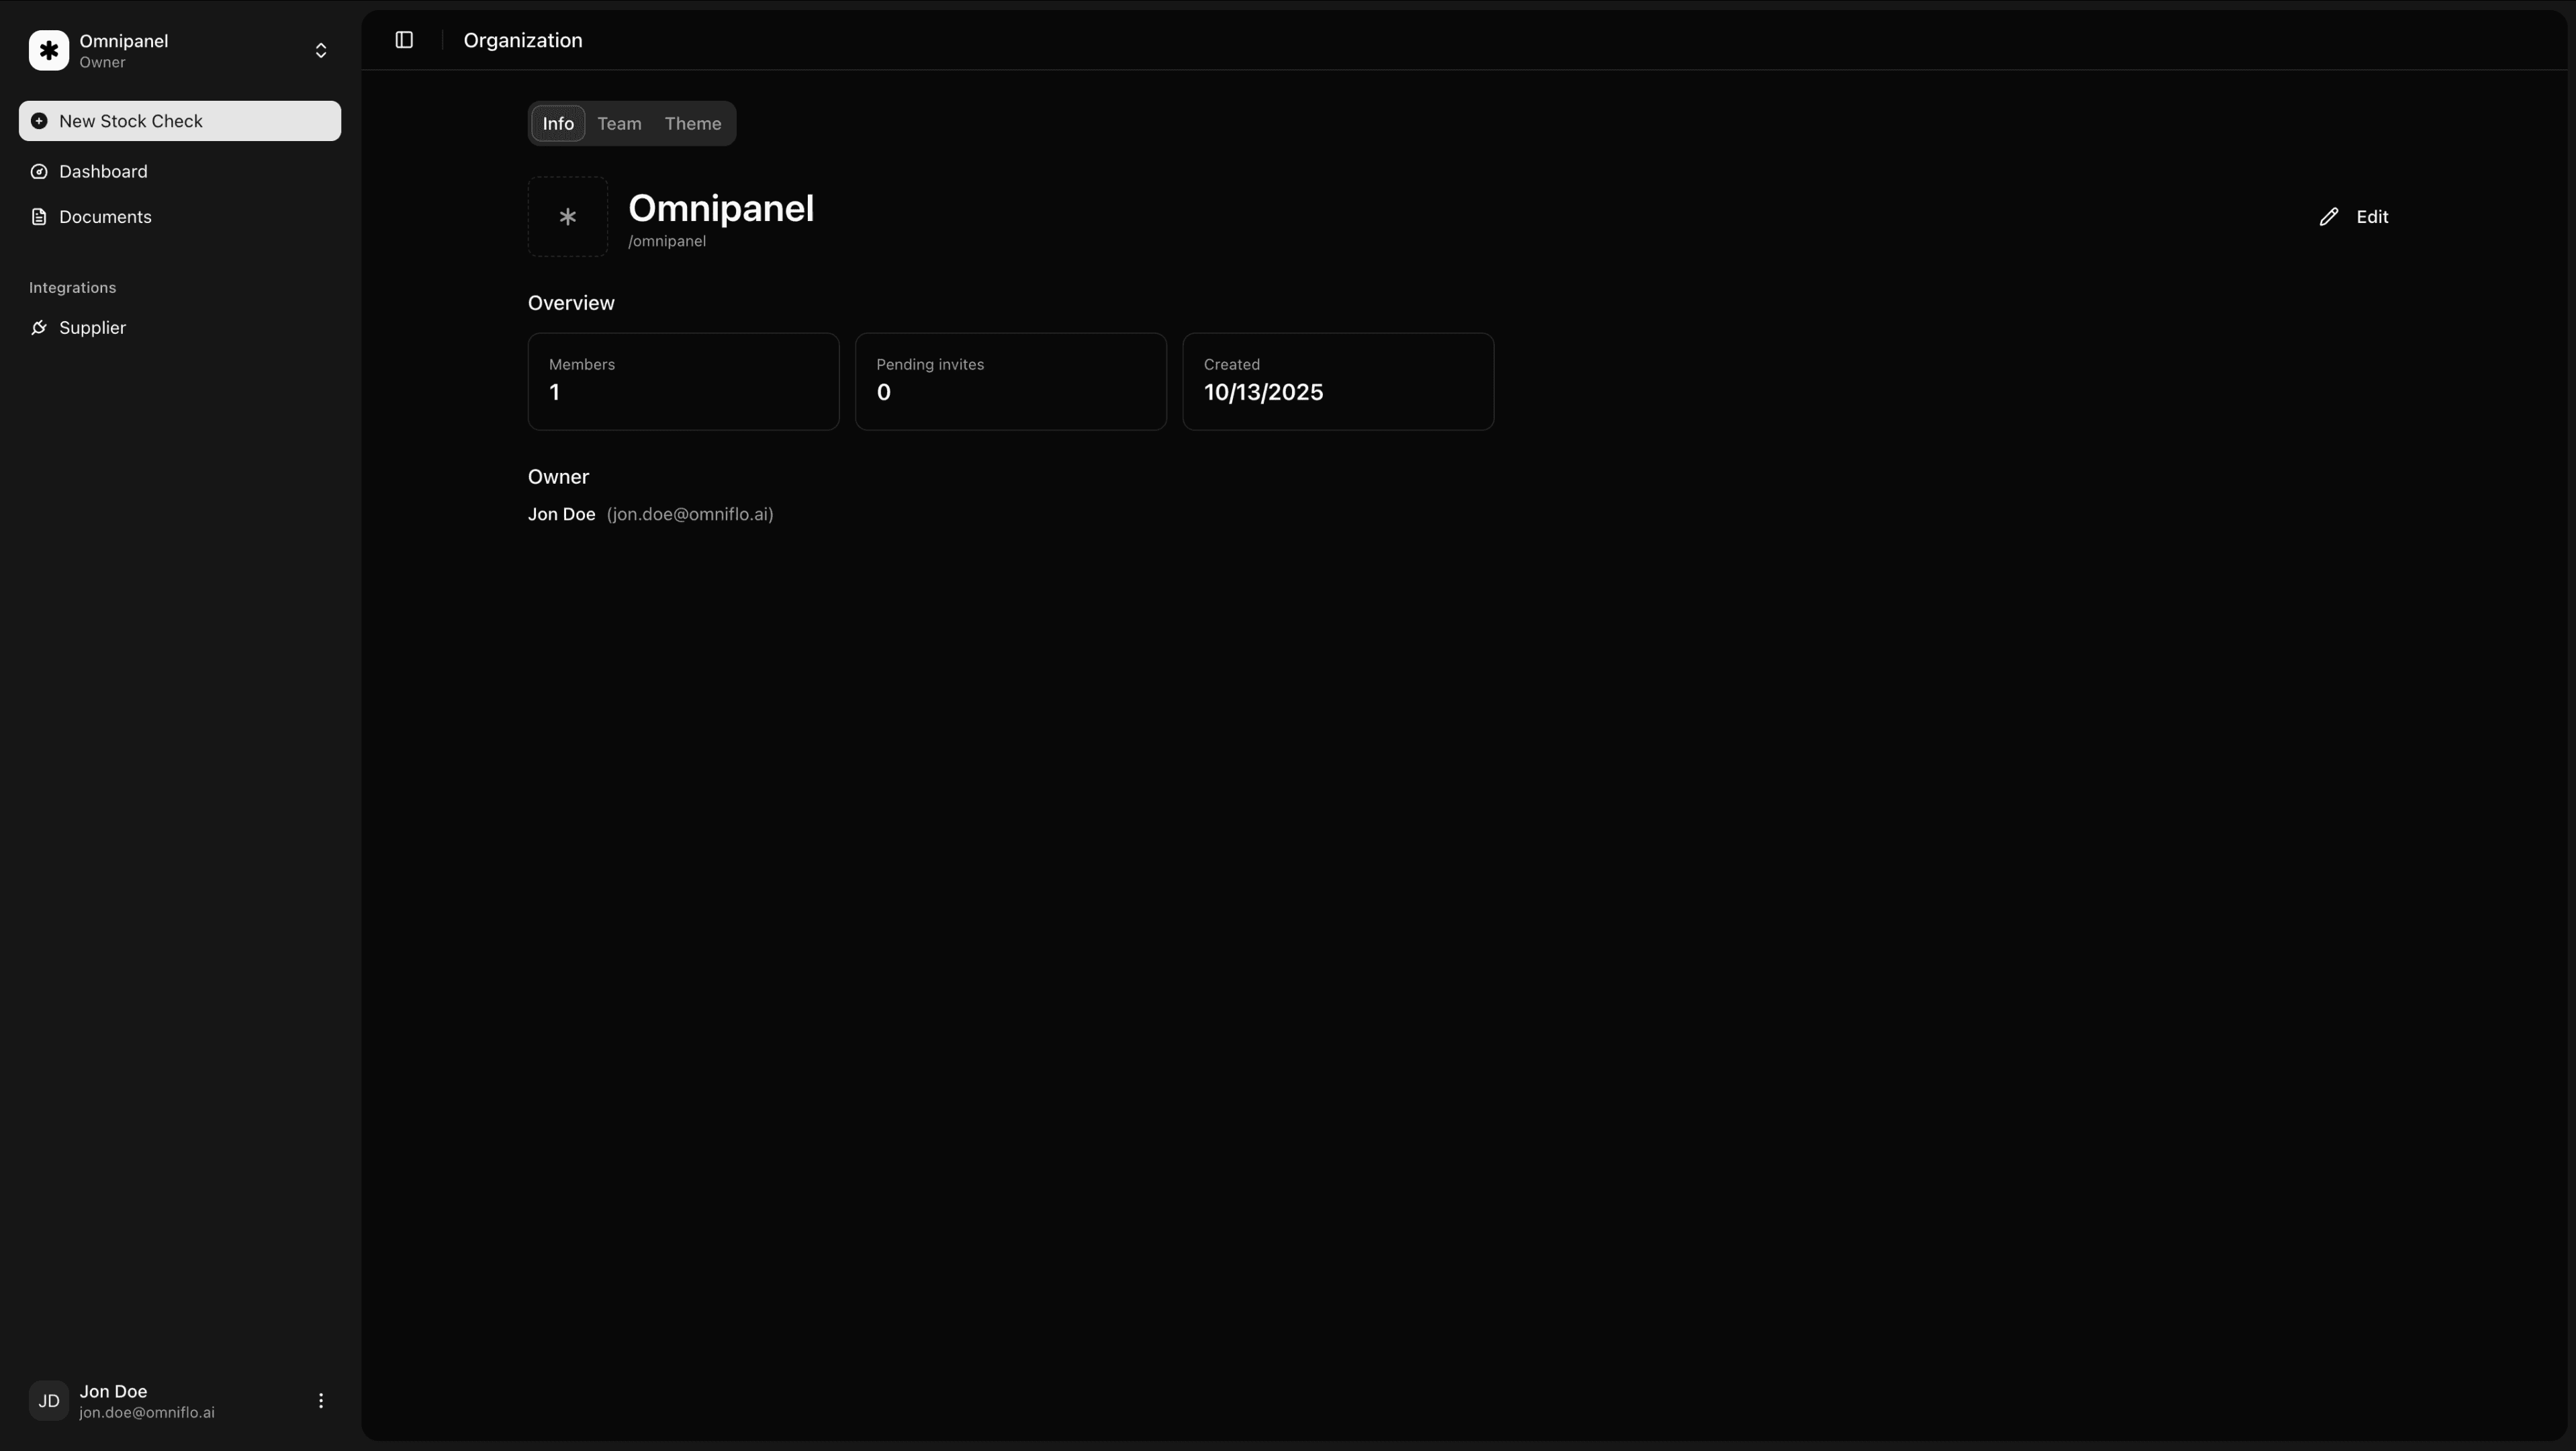
Task: Click the Members overview card
Action: [683, 381]
